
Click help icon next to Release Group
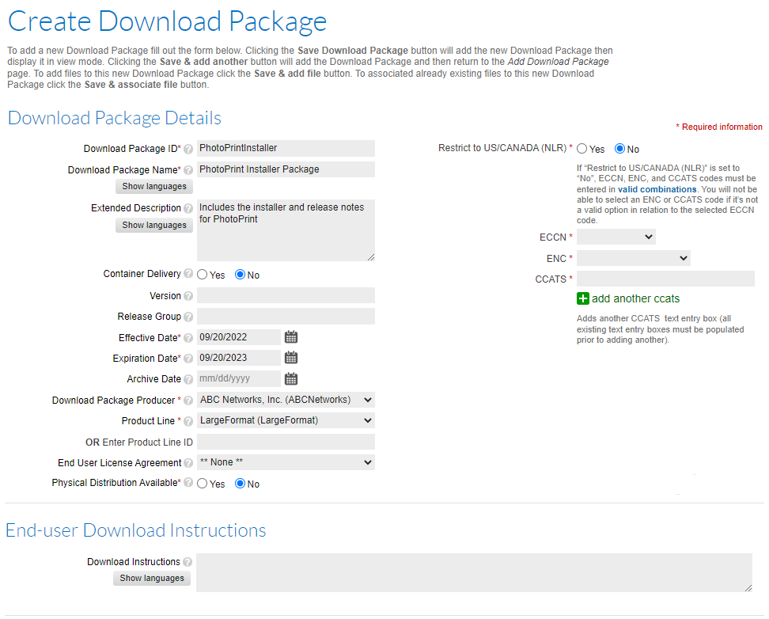pyautogui.click(x=188, y=317)
